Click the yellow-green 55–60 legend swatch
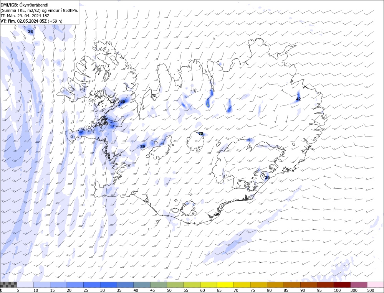384x293 pixels. (x=192, y=285)
